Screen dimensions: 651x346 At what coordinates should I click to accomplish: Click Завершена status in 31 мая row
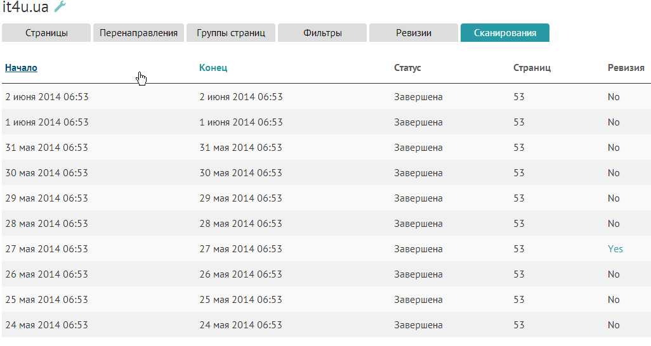pyautogui.click(x=418, y=148)
